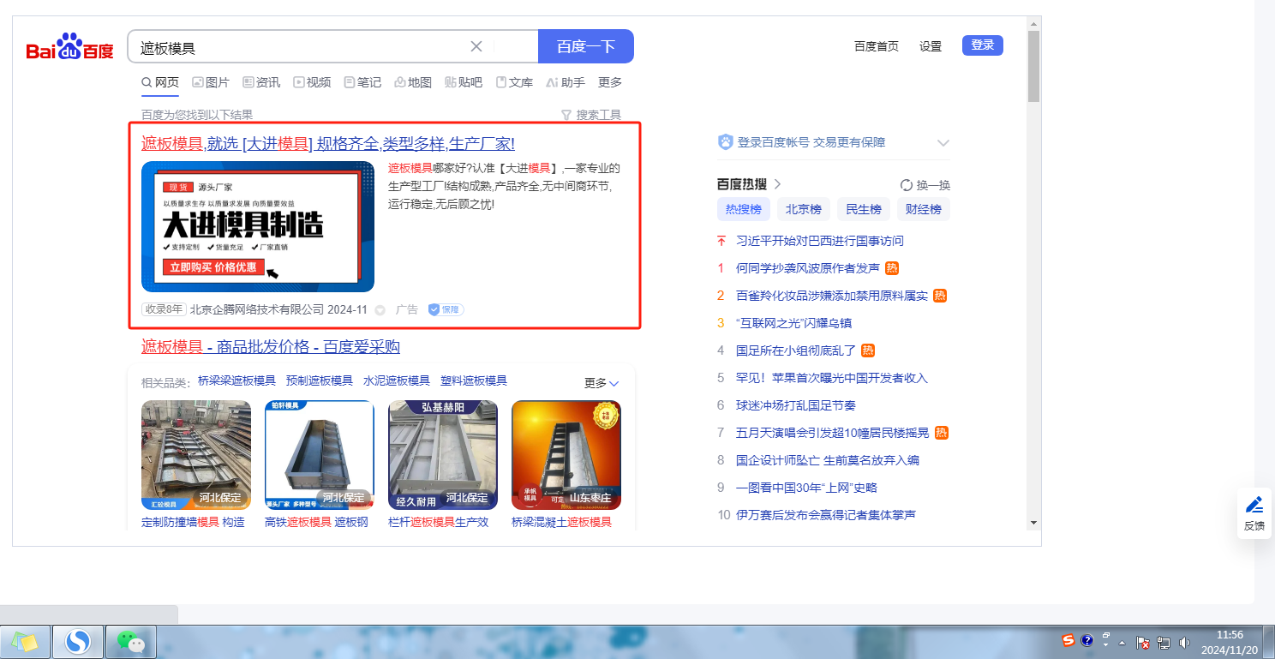
Task: Switch to the 笔记 tab
Action: 362,82
